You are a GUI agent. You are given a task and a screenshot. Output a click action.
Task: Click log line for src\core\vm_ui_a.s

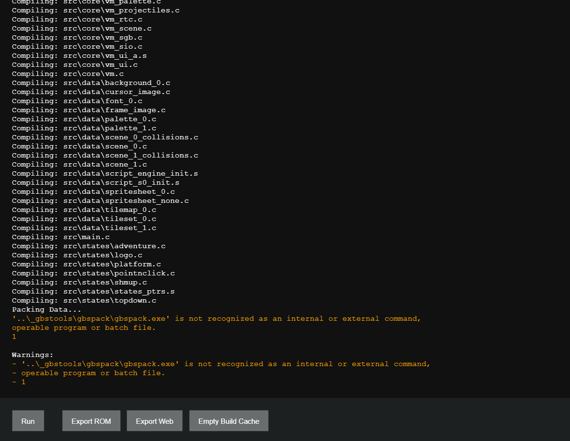pos(79,55)
